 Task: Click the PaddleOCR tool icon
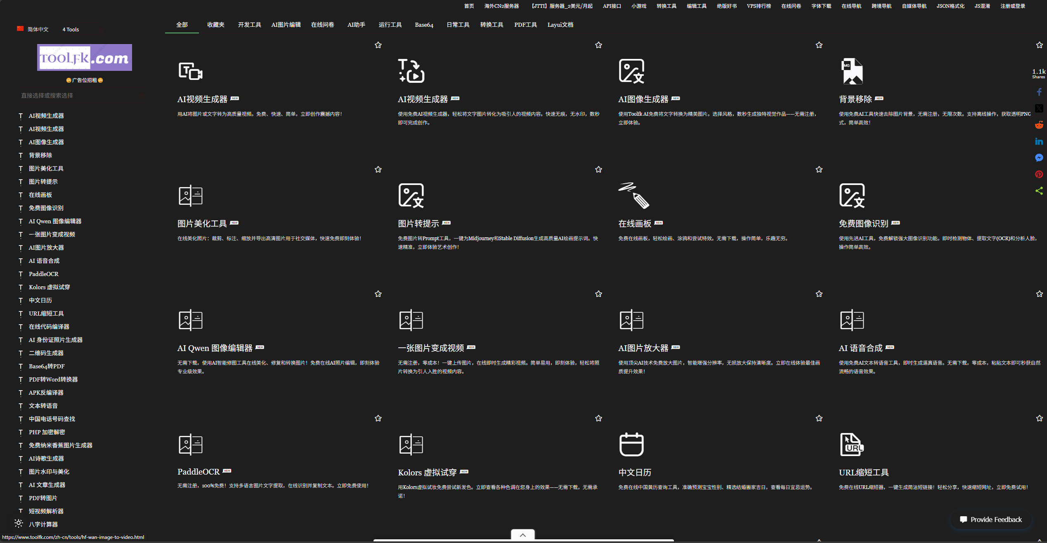[190, 445]
